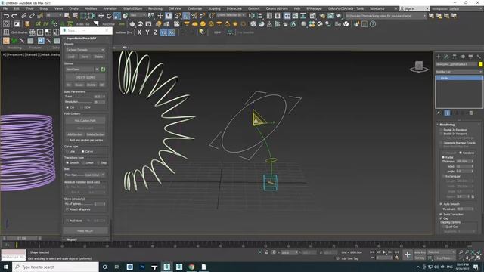
Task: Constrain to the X axis
Action: pos(139,32)
